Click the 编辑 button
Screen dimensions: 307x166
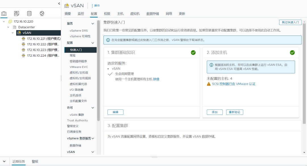115,112
